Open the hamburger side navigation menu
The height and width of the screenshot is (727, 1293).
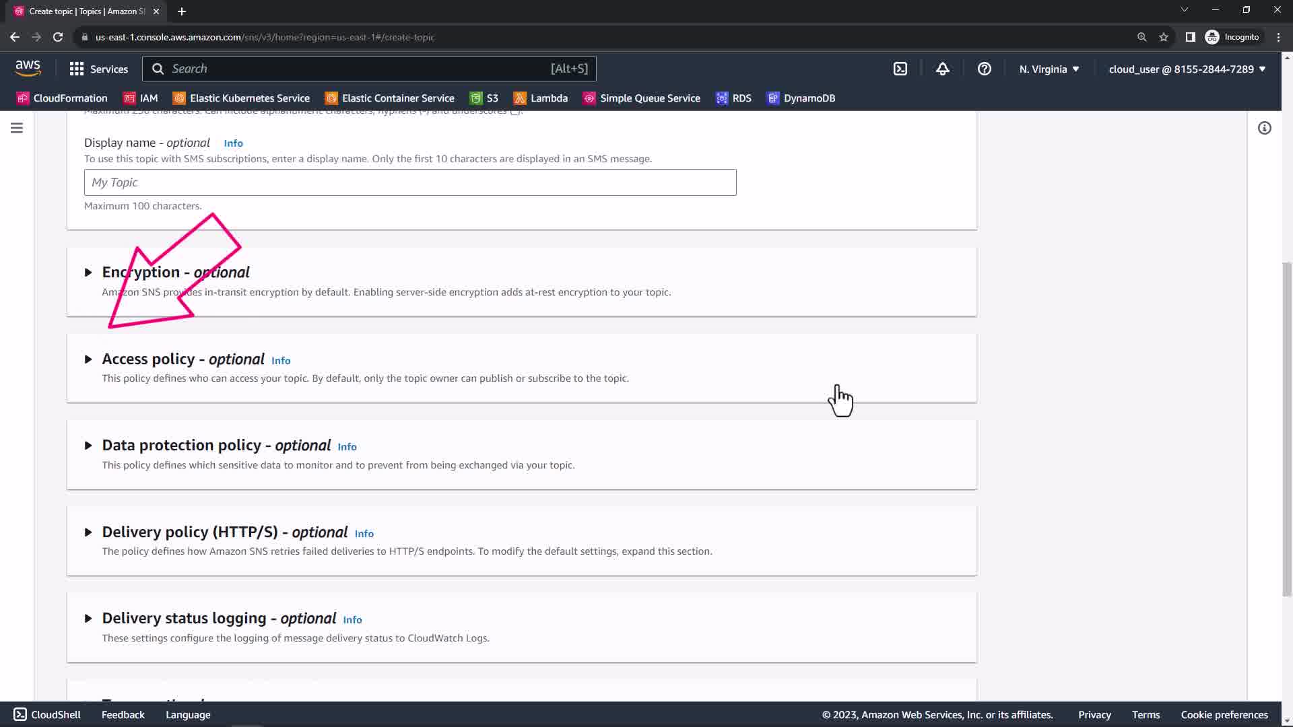click(17, 128)
